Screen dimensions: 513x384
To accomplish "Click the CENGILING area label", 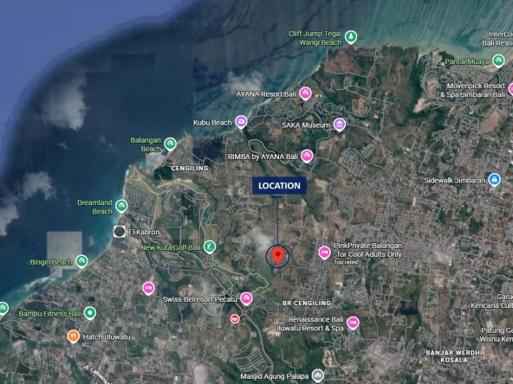I will (x=190, y=168).
